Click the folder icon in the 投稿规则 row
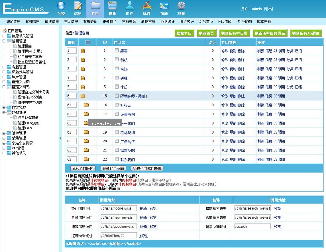Screen dimensions: 326x252 point(86,132)
